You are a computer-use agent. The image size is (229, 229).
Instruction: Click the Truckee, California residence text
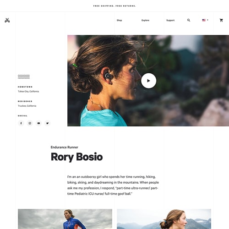click(27, 106)
